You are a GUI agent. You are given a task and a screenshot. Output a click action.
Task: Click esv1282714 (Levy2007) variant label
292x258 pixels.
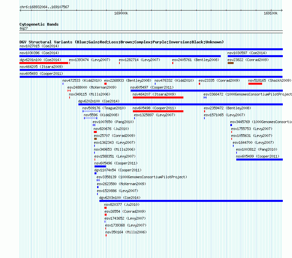[139, 60]
